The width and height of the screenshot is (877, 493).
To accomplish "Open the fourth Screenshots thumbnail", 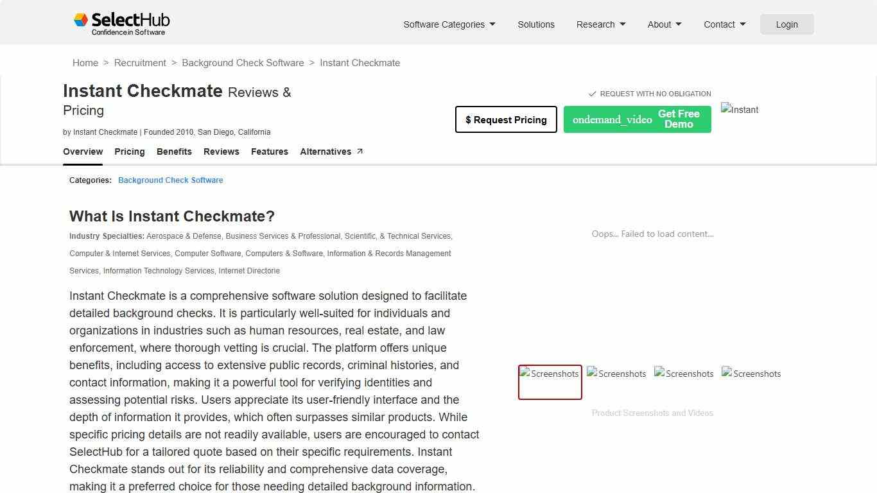I will (x=751, y=374).
